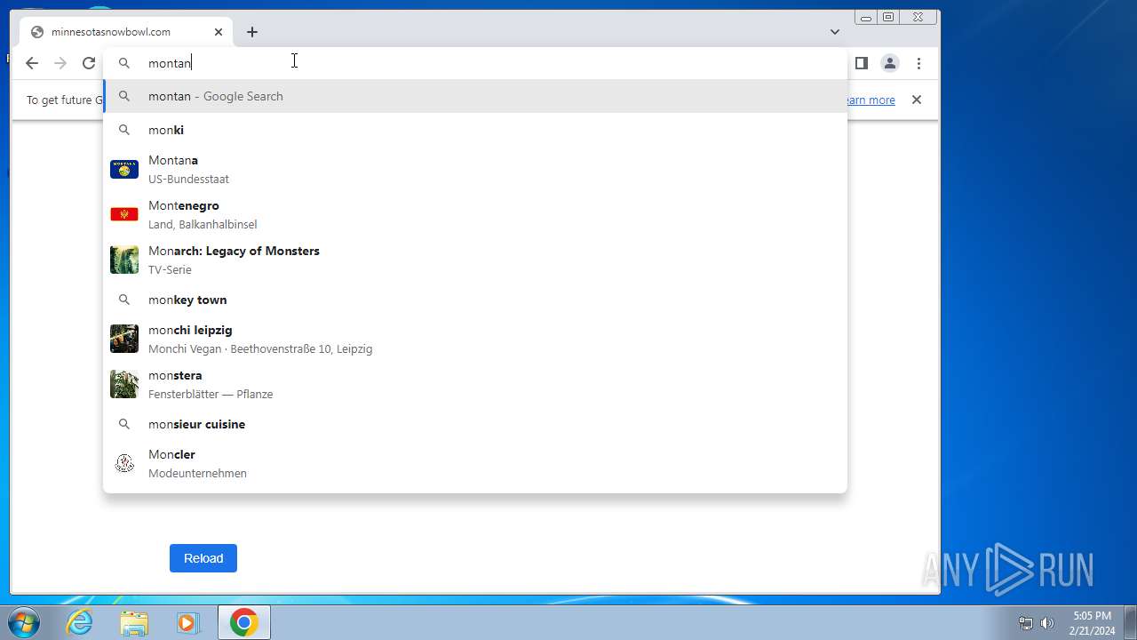Select the Moncler suggestion
1137x640 pixels.
pos(475,463)
